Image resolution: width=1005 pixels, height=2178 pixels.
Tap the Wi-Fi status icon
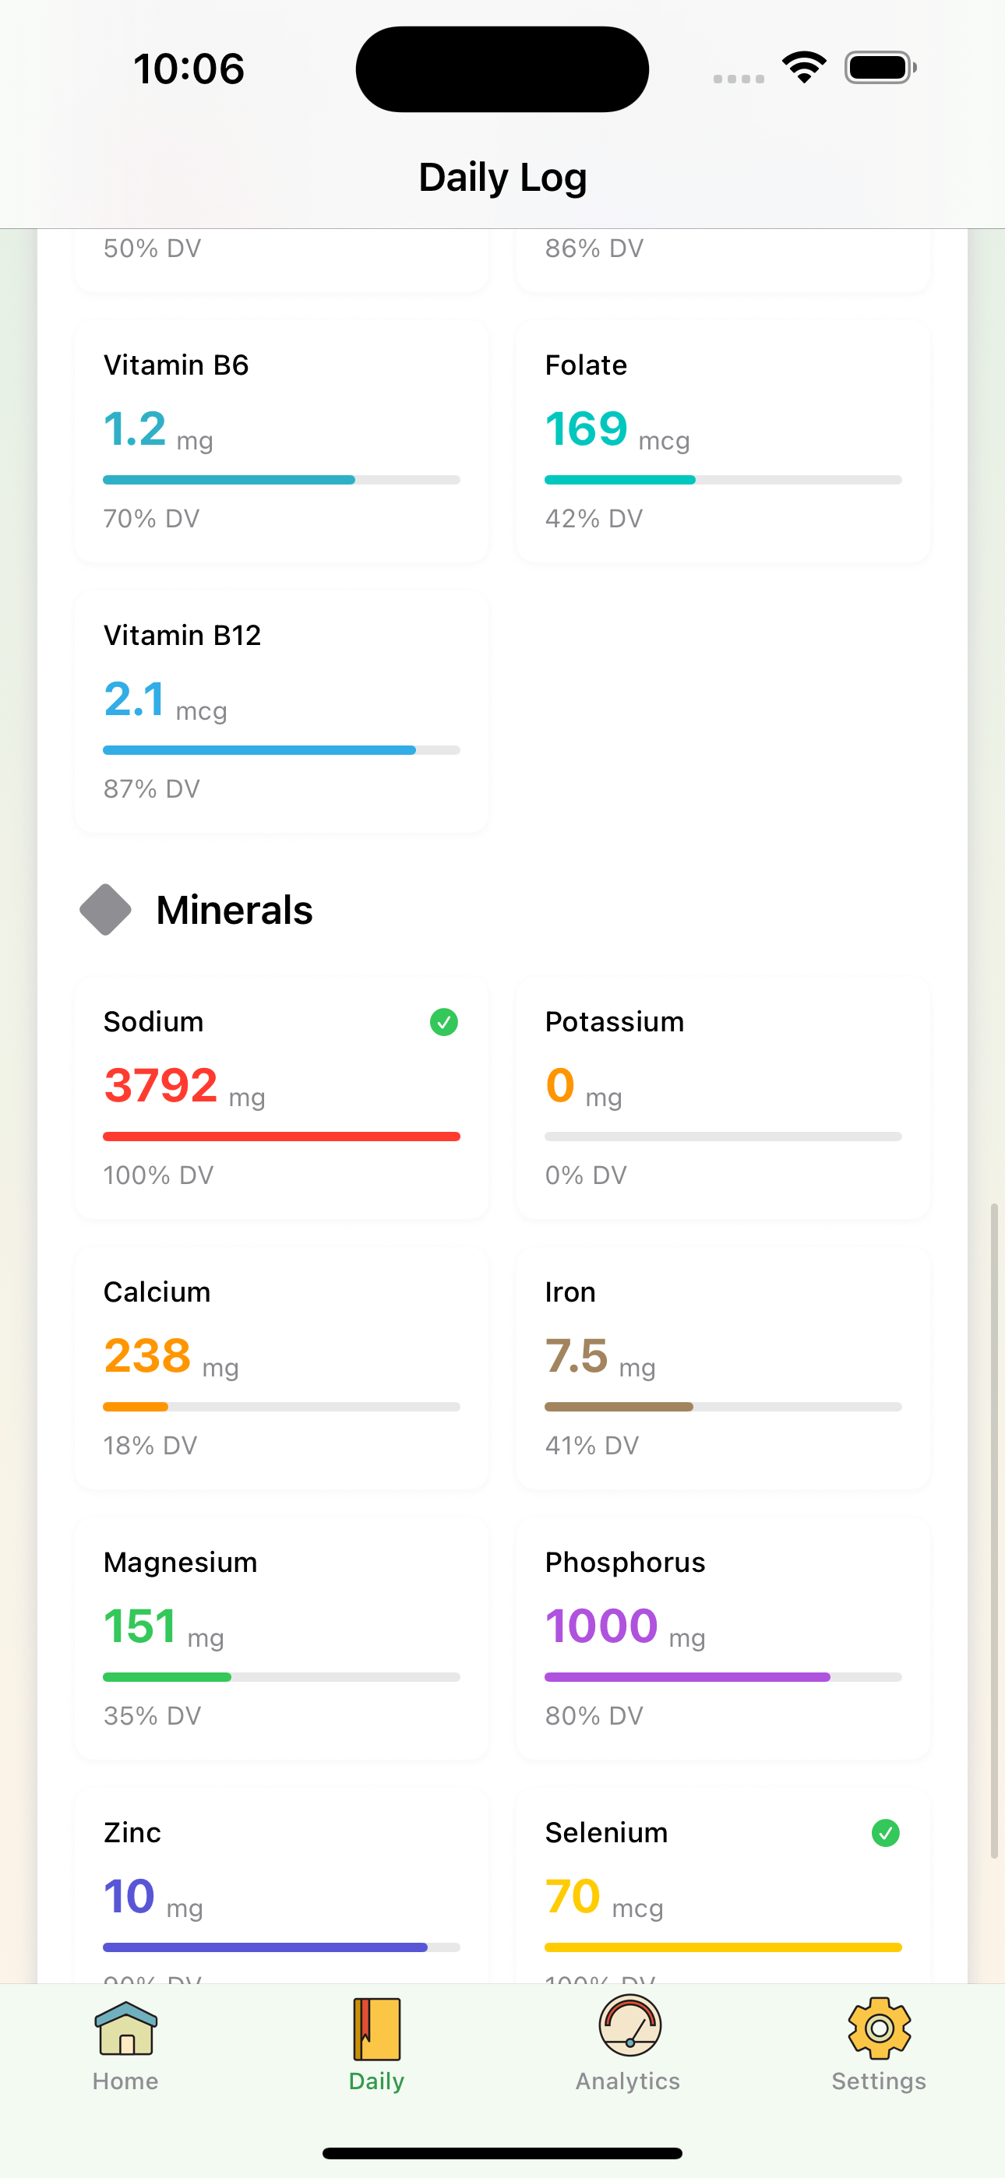pyautogui.click(x=804, y=68)
